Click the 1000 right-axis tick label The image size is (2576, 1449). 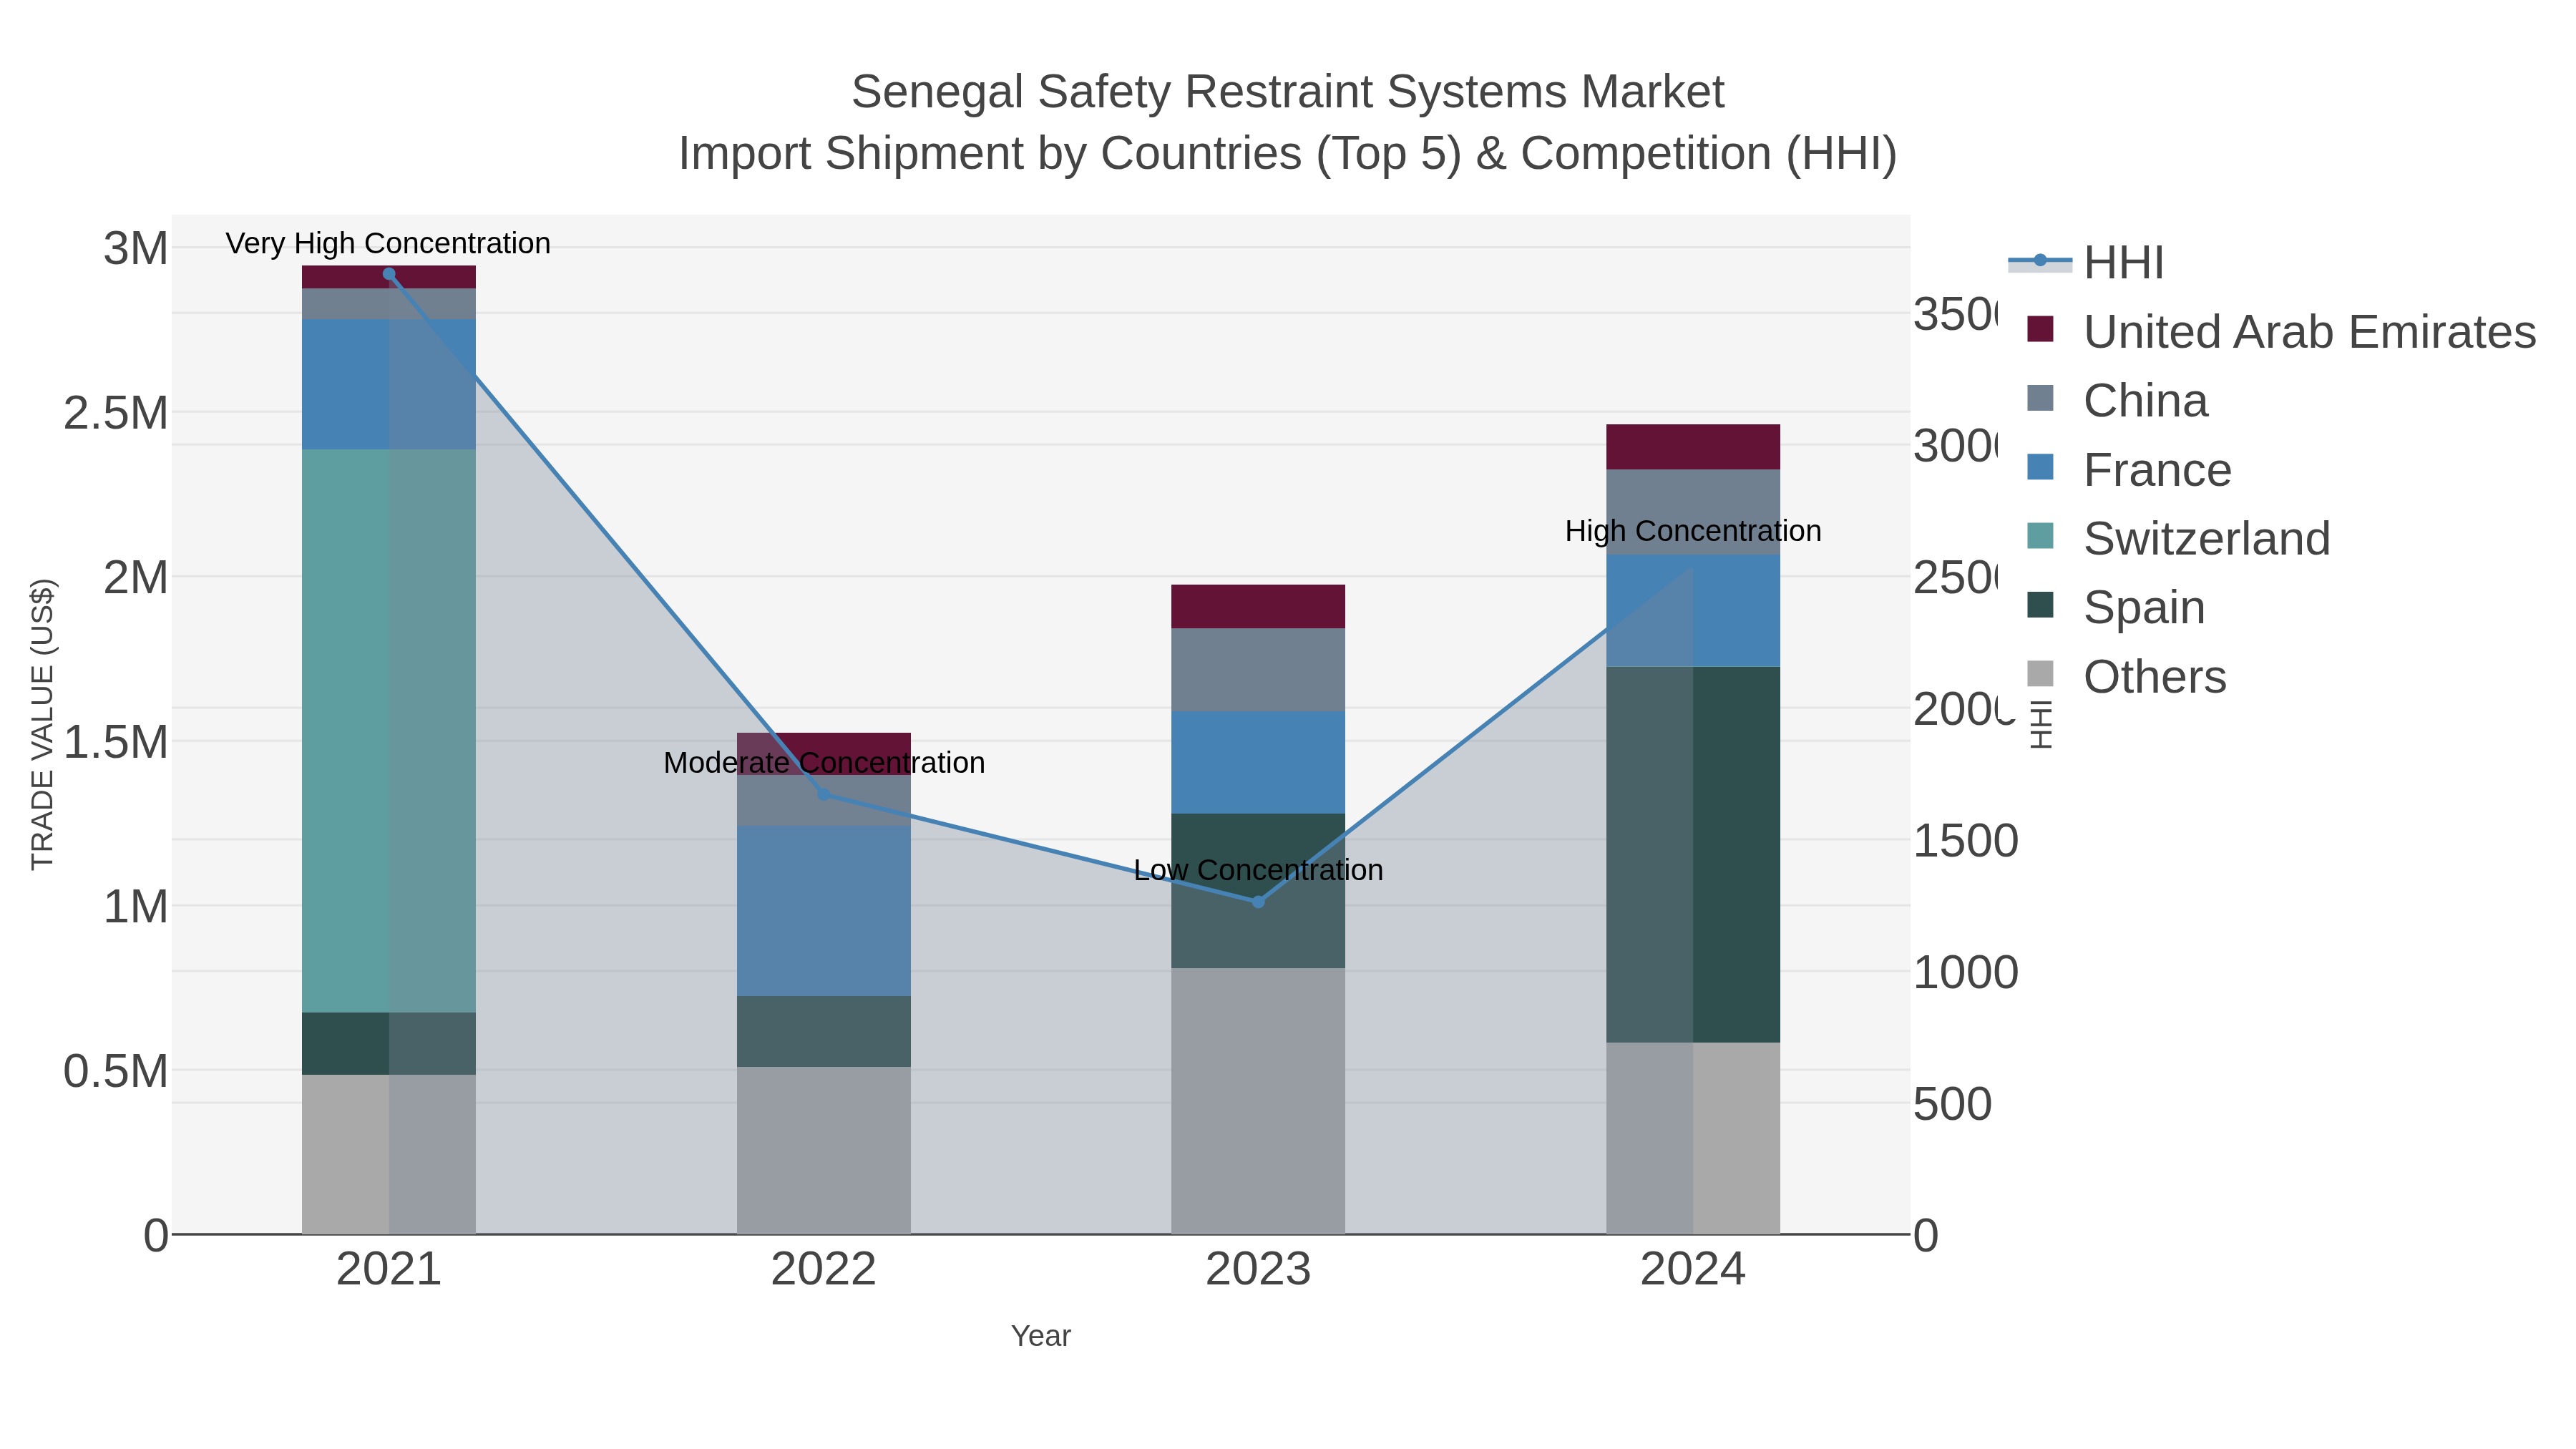tap(1966, 972)
